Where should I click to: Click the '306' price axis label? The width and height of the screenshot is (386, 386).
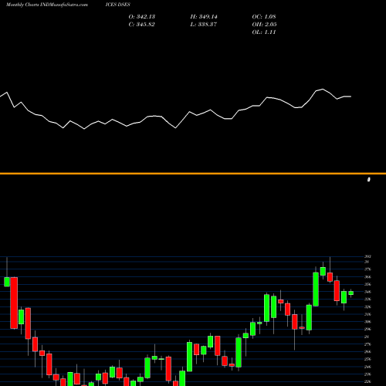pos(367,322)
